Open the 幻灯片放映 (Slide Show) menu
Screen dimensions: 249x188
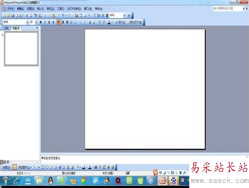coord(74,8)
